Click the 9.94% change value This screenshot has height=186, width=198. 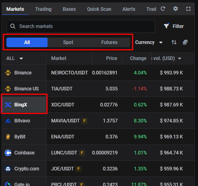tap(140, 137)
